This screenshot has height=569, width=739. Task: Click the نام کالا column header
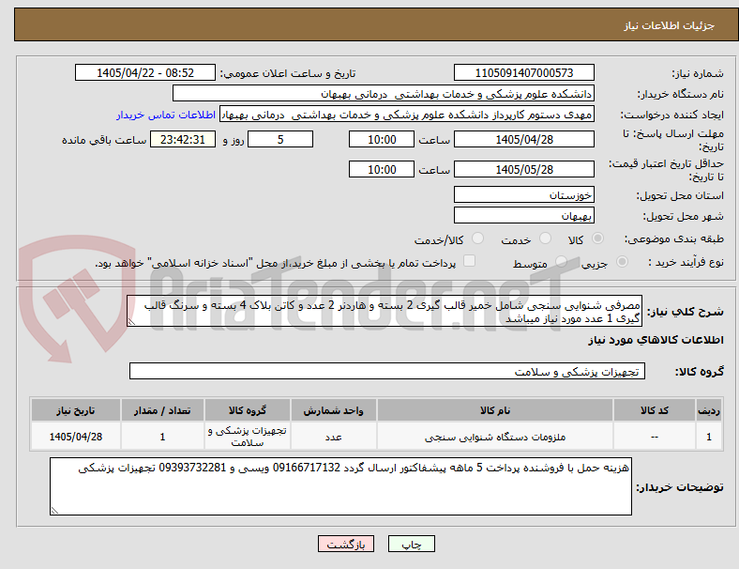[495, 410]
